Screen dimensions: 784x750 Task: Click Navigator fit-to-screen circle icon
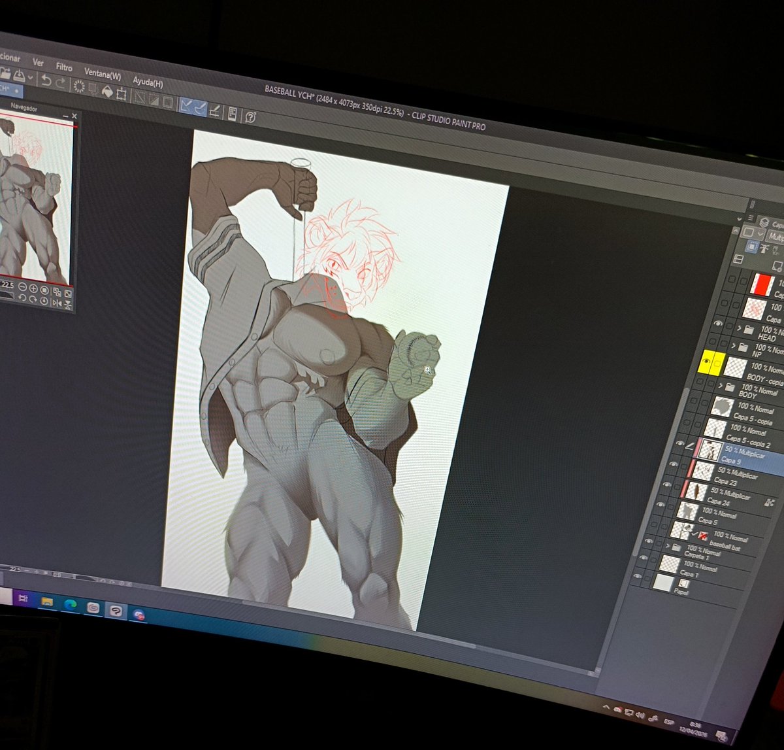[44, 290]
